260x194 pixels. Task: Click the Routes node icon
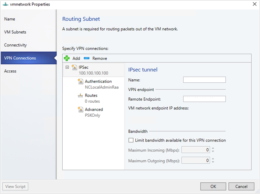pyautogui.click(x=81, y=95)
